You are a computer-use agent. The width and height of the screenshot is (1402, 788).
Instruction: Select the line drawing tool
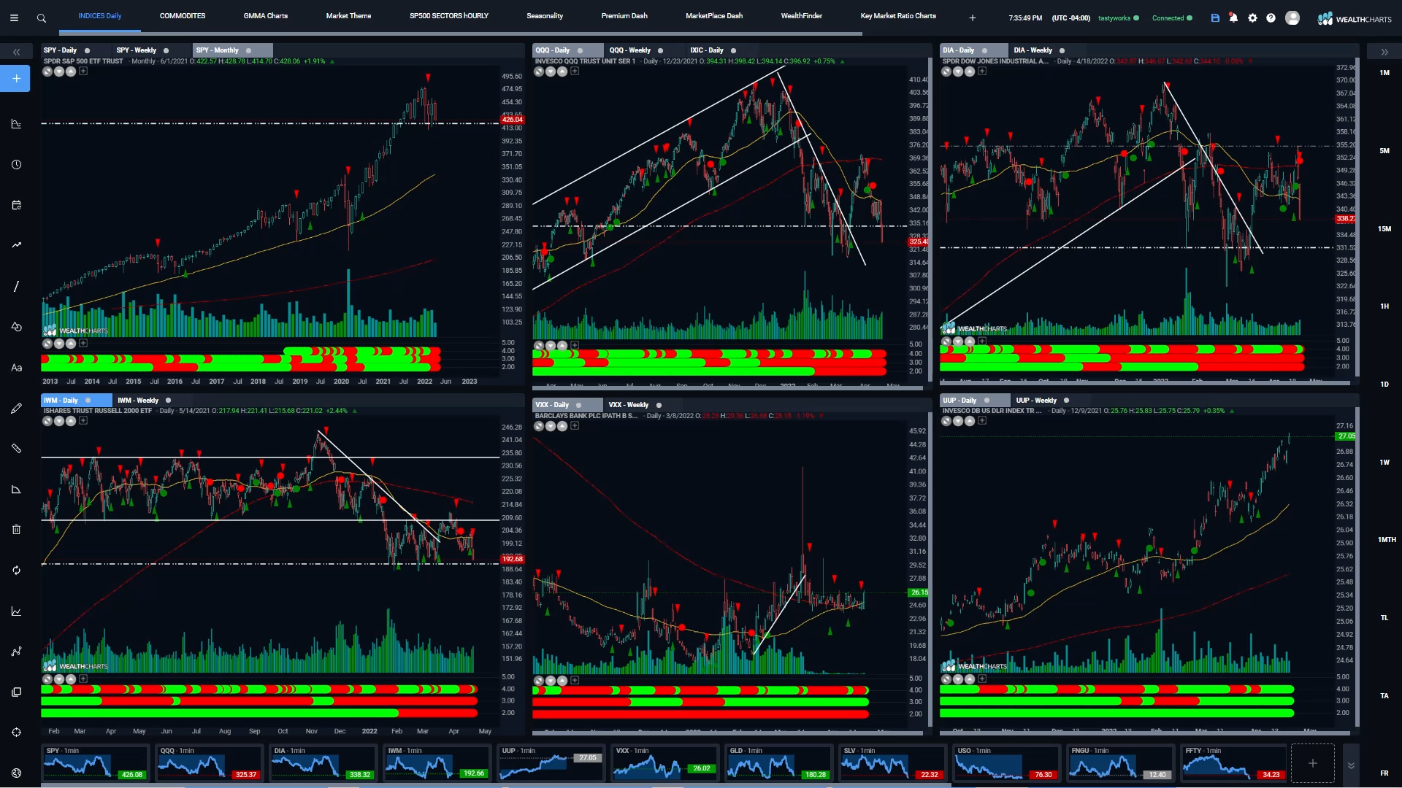coord(16,286)
